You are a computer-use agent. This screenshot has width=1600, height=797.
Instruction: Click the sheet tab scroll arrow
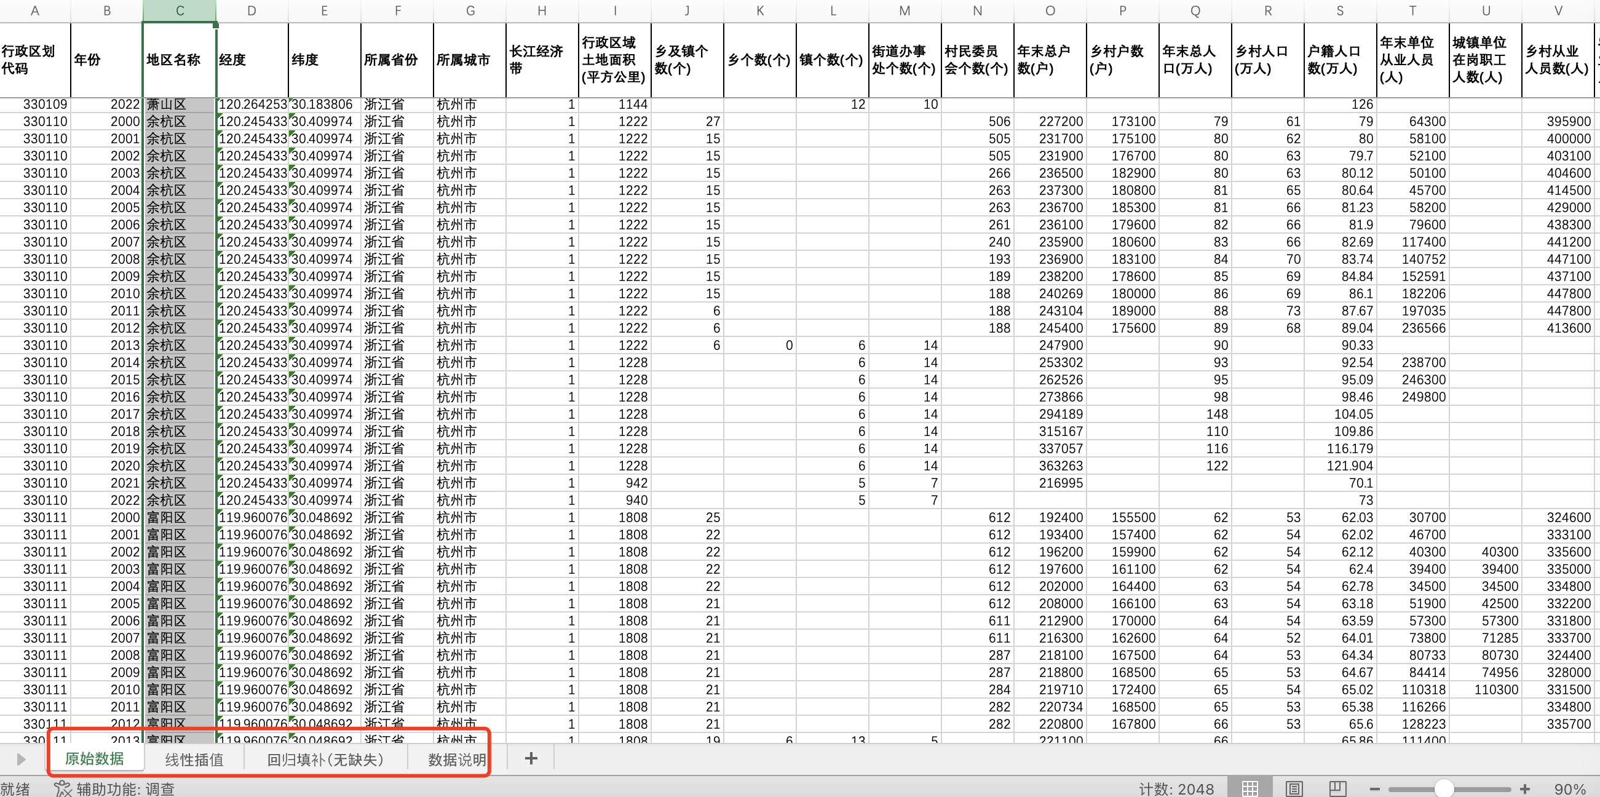[20, 759]
